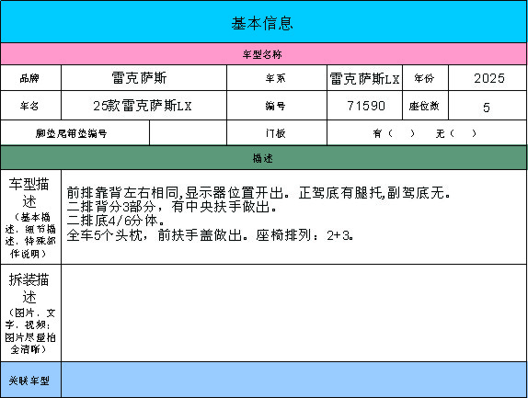
Task: Click the 品牌 label cell
Action: click(x=30, y=78)
